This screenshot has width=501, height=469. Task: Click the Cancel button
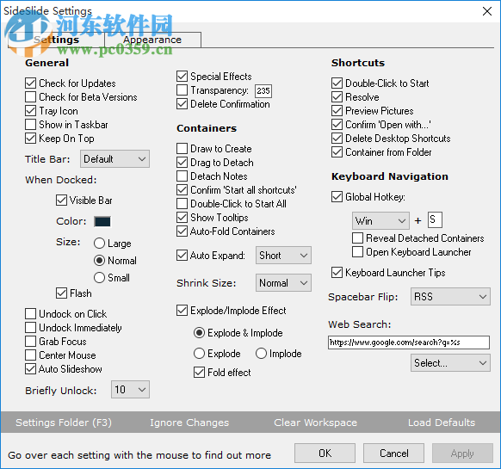point(393,453)
